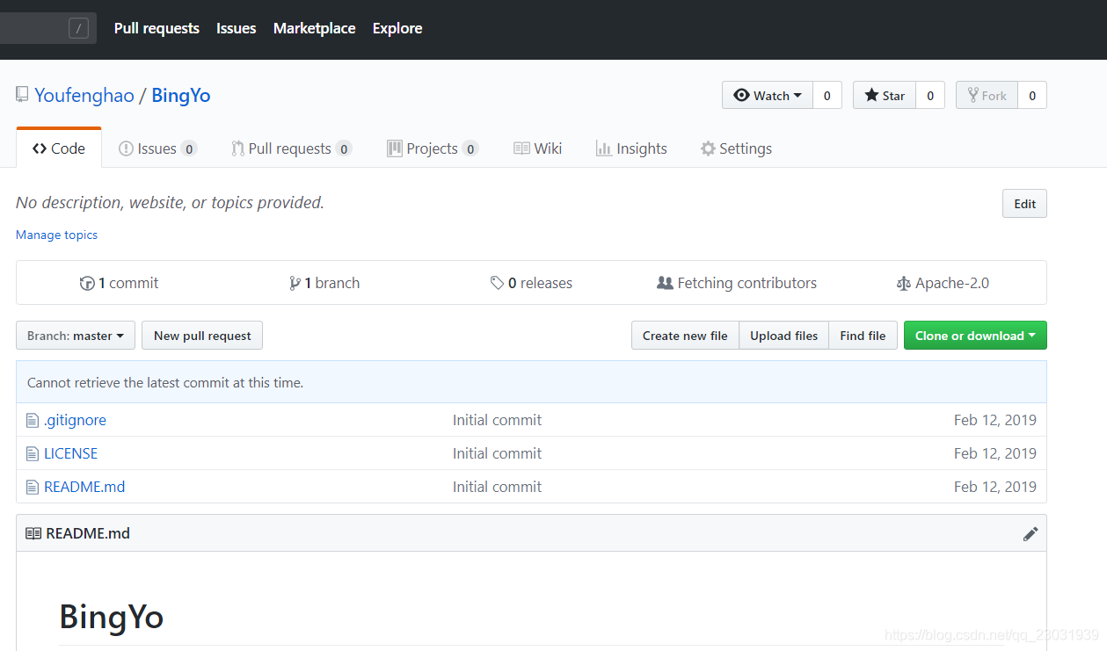
Task: Click Manage topics link
Action: coord(56,235)
